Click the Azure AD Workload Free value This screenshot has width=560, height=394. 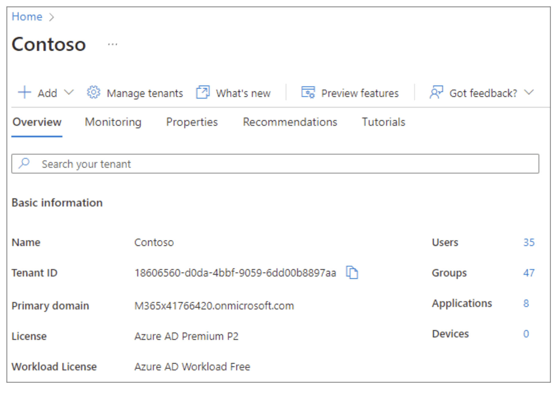pyautogui.click(x=192, y=367)
